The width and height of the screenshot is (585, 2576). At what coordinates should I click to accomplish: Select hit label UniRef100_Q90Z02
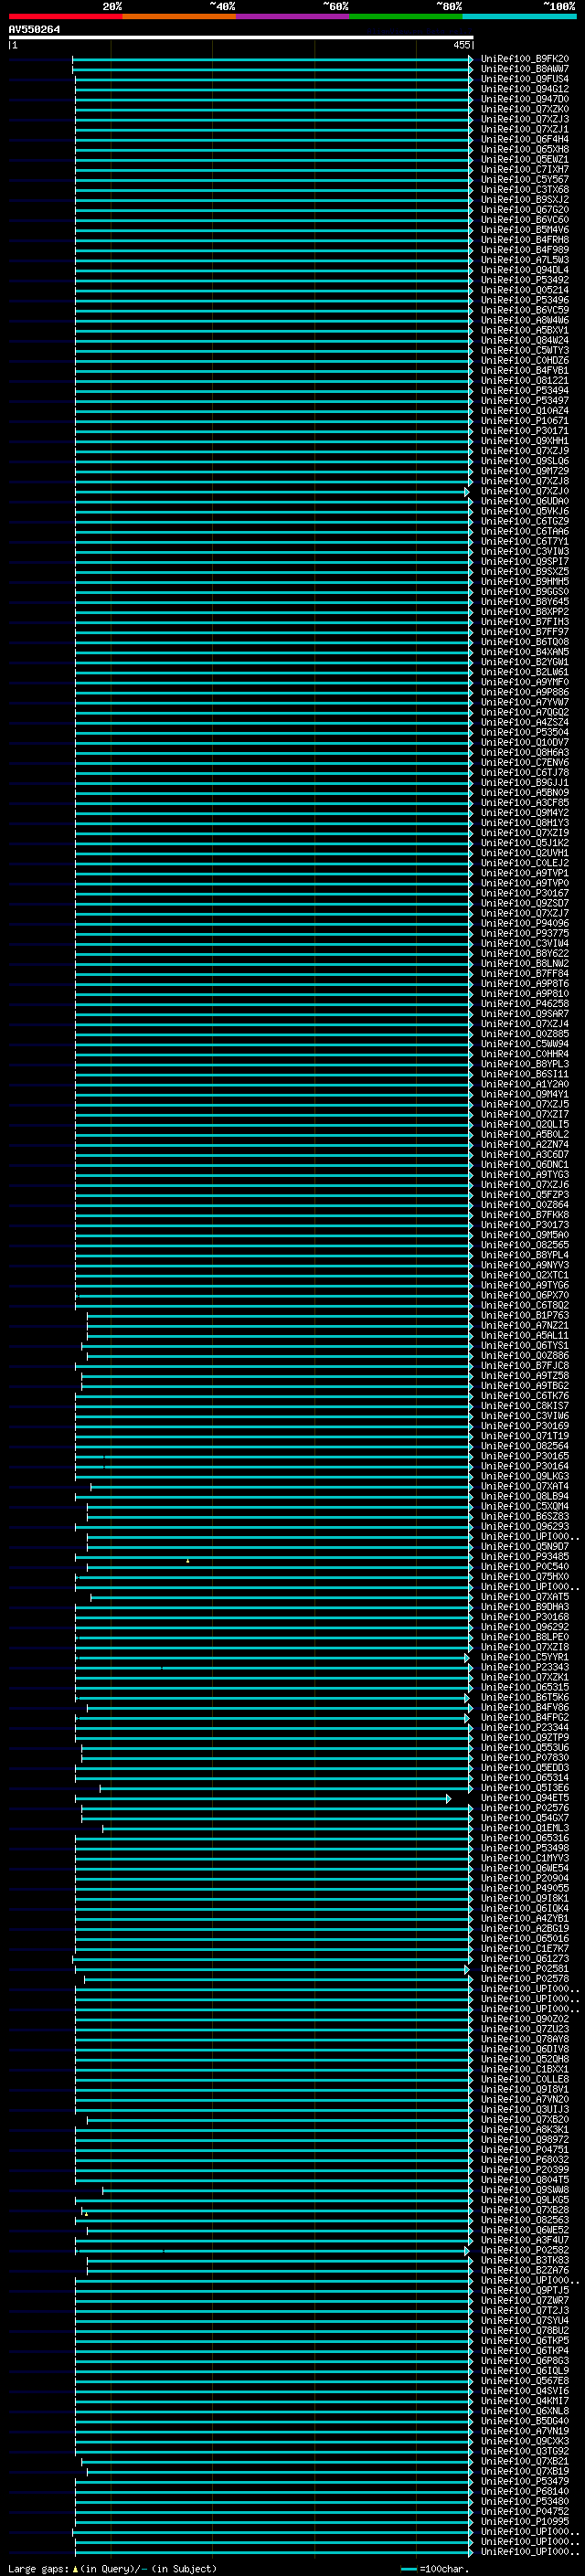tap(525, 2019)
